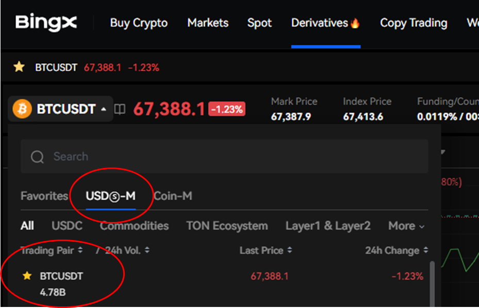The width and height of the screenshot is (479, 308).
Task: Click the -1.23% change badge
Action: pyautogui.click(x=227, y=109)
